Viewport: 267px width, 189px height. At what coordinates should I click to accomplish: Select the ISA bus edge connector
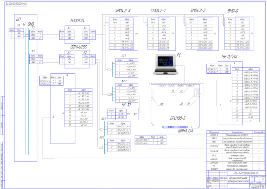pos(175,127)
